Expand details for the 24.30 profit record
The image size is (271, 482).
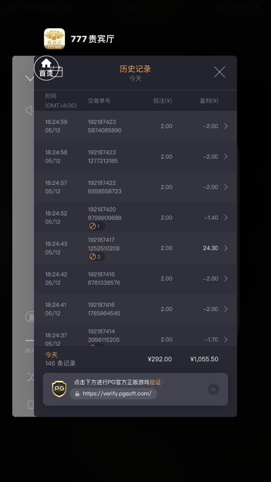(x=226, y=248)
